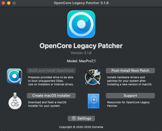Viewport: 162px width, 131px height.
Task: Click the Build and Install OpenCore button
Action: pos(51,71)
